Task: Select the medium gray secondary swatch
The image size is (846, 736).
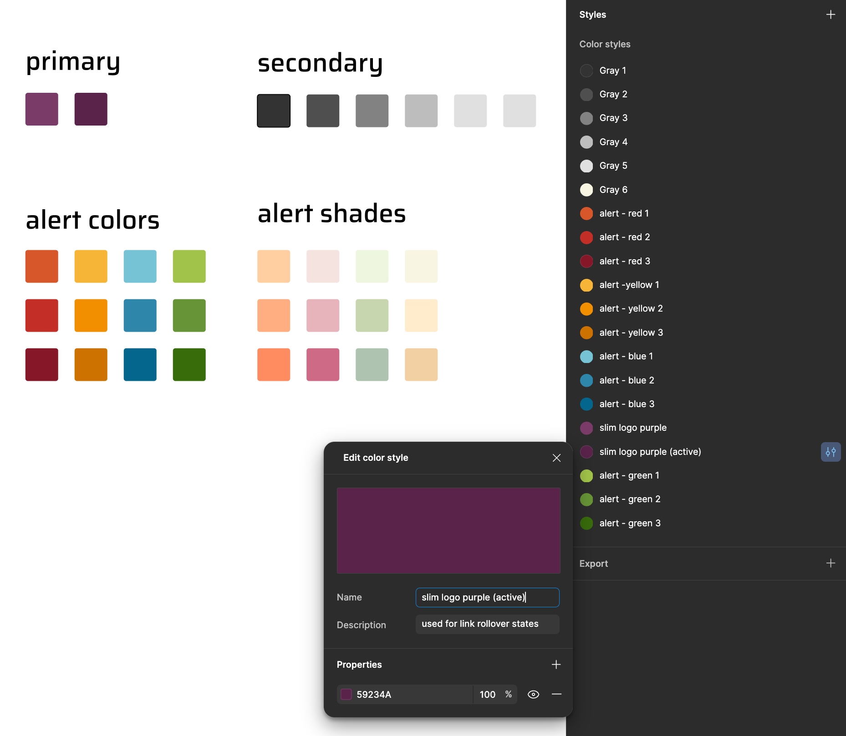Action: point(372,111)
